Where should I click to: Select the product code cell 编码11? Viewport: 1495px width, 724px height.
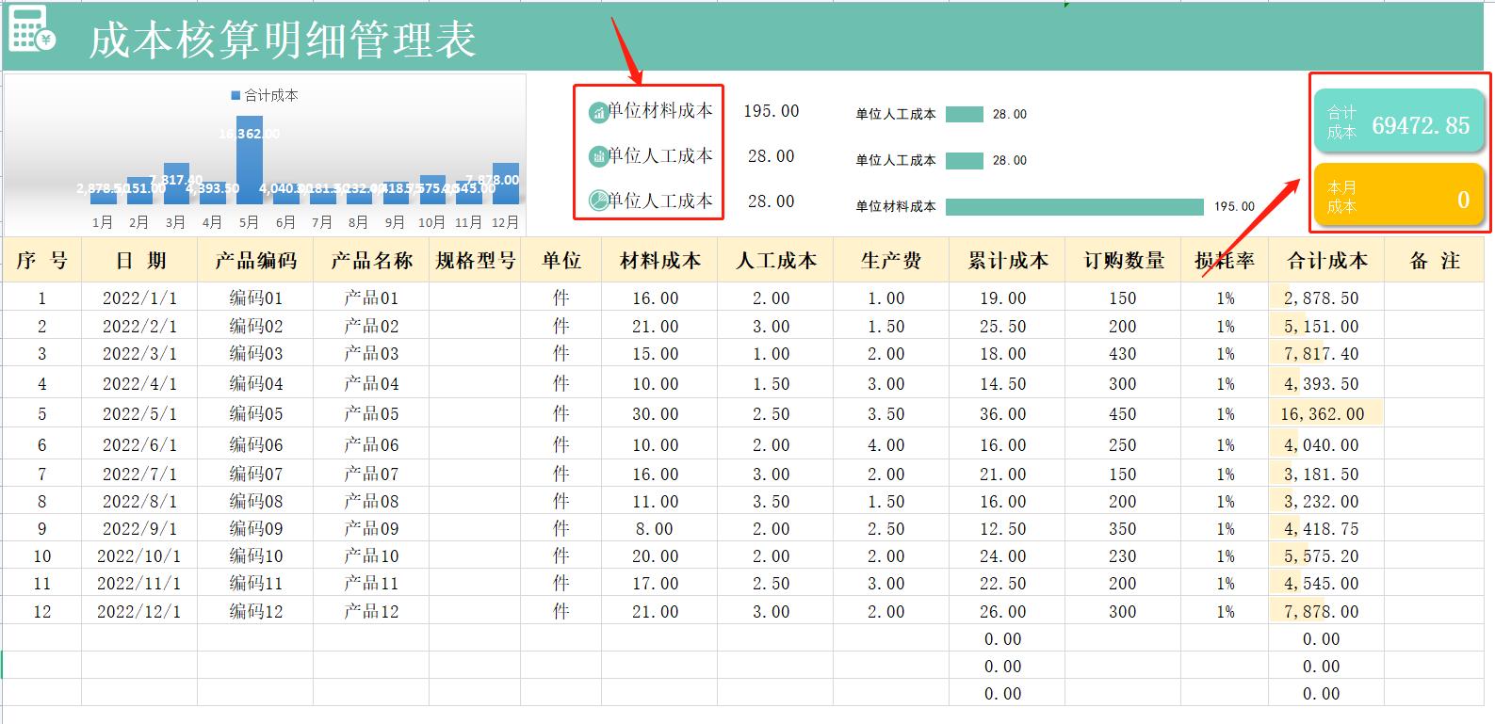[255, 584]
